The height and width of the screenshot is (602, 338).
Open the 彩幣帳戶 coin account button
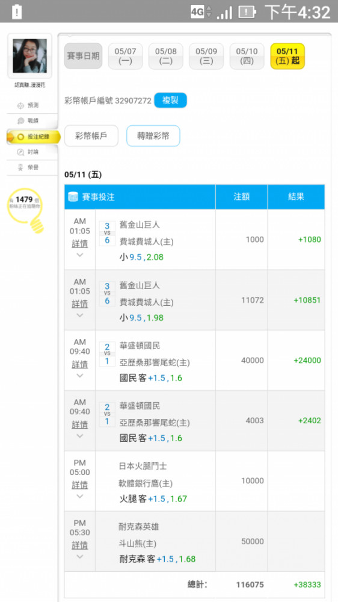(x=91, y=136)
